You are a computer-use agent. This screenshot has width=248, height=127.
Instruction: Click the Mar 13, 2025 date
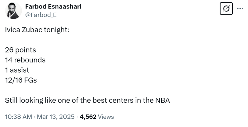tap(56, 117)
